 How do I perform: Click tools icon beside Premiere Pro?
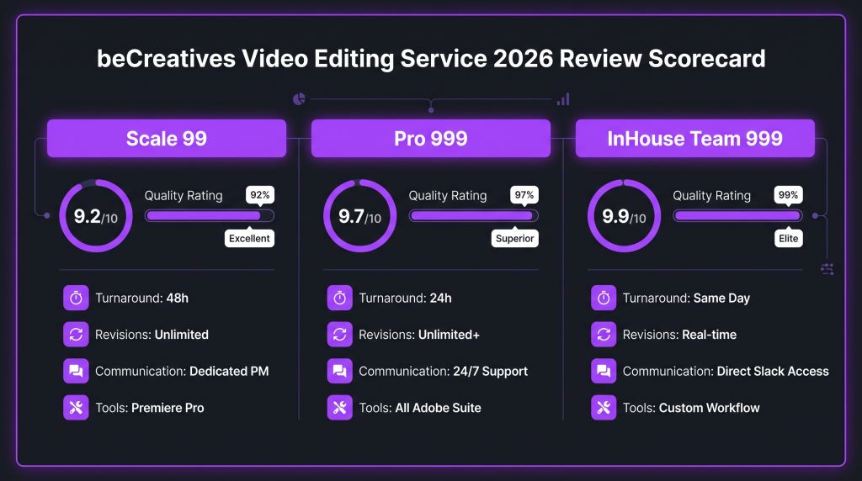pyautogui.click(x=76, y=408)
